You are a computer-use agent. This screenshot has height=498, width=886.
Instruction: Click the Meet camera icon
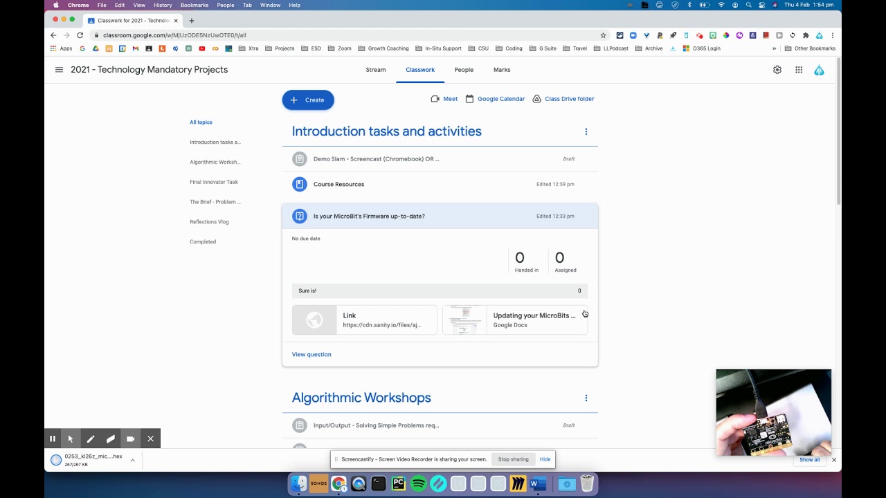(435, 99)
